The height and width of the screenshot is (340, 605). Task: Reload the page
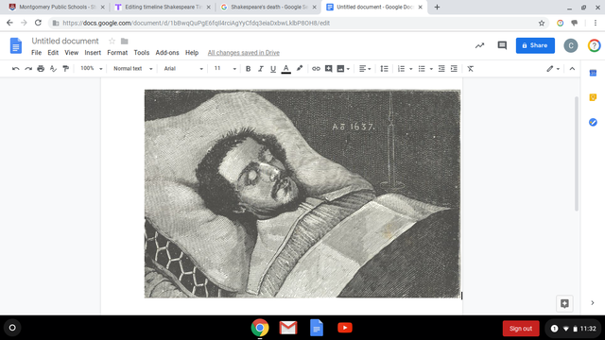[38, 23]
